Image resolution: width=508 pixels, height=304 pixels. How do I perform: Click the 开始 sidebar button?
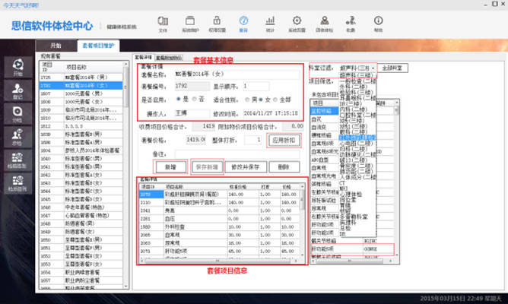tap(18, 67)
